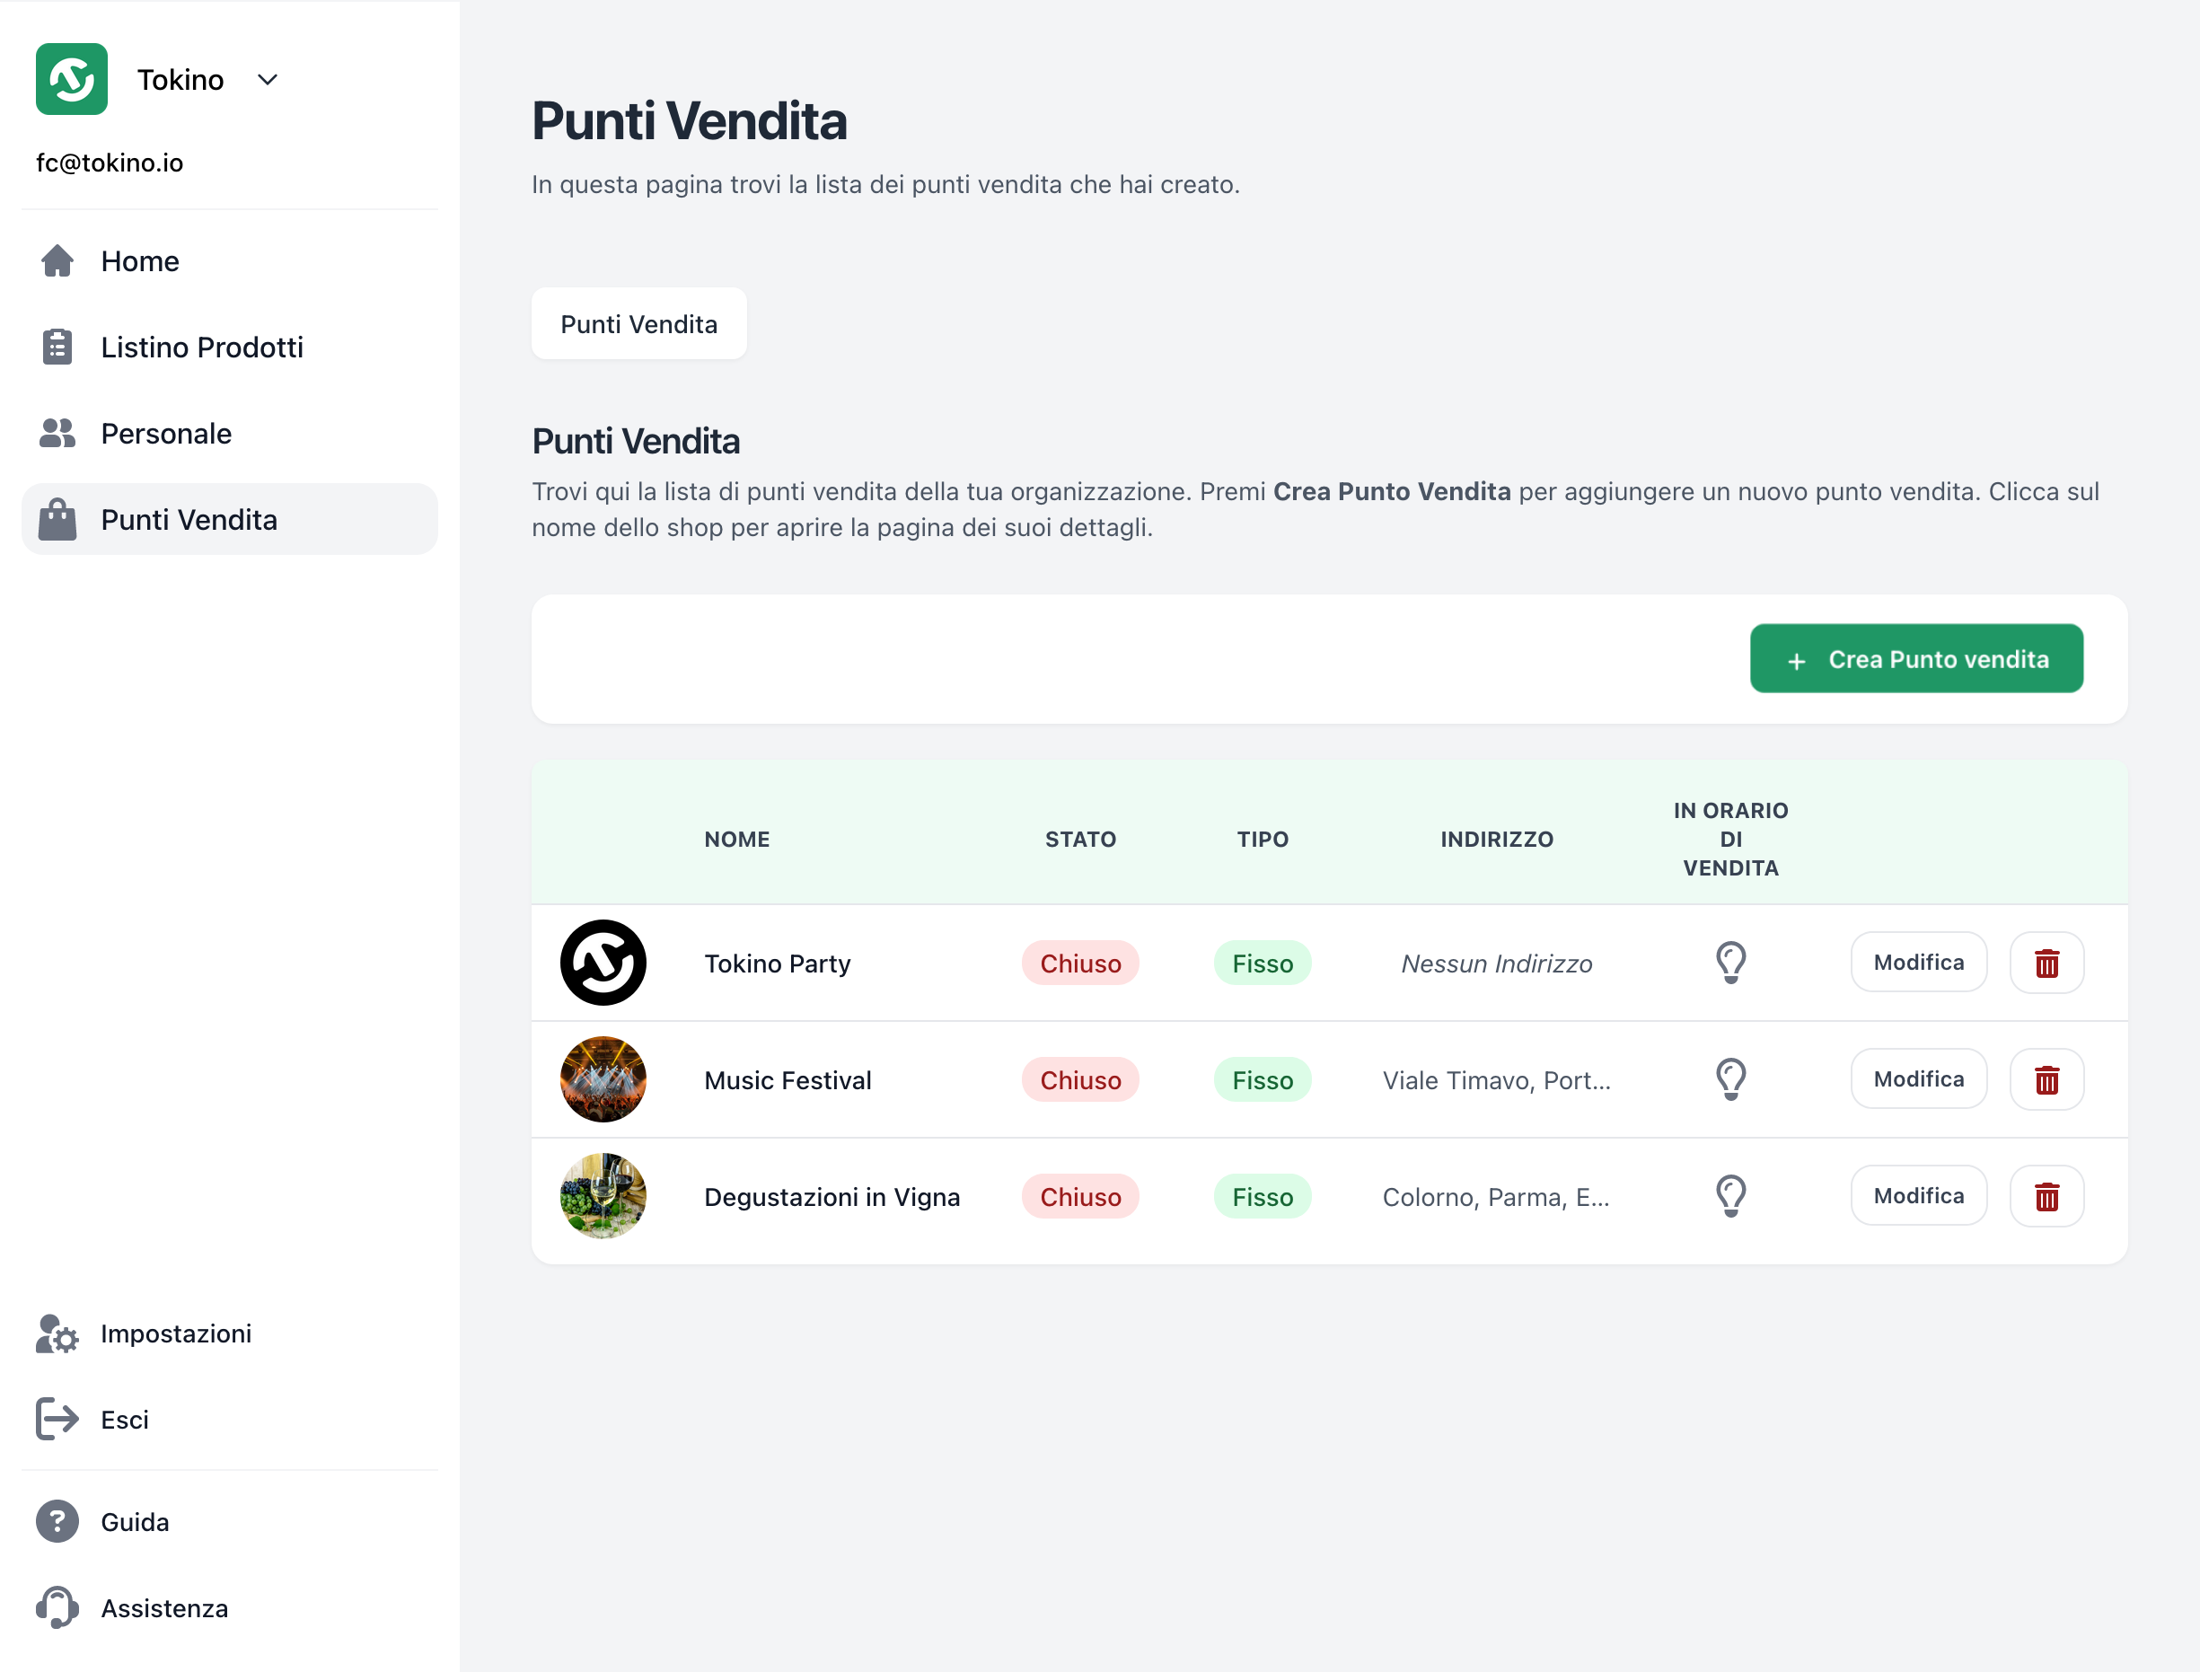The image size is (2200, 1672).
Task: Toggle lightbulb for Tokino Party sales hours
Action: pyautogui.click(x=1730, y=963)
